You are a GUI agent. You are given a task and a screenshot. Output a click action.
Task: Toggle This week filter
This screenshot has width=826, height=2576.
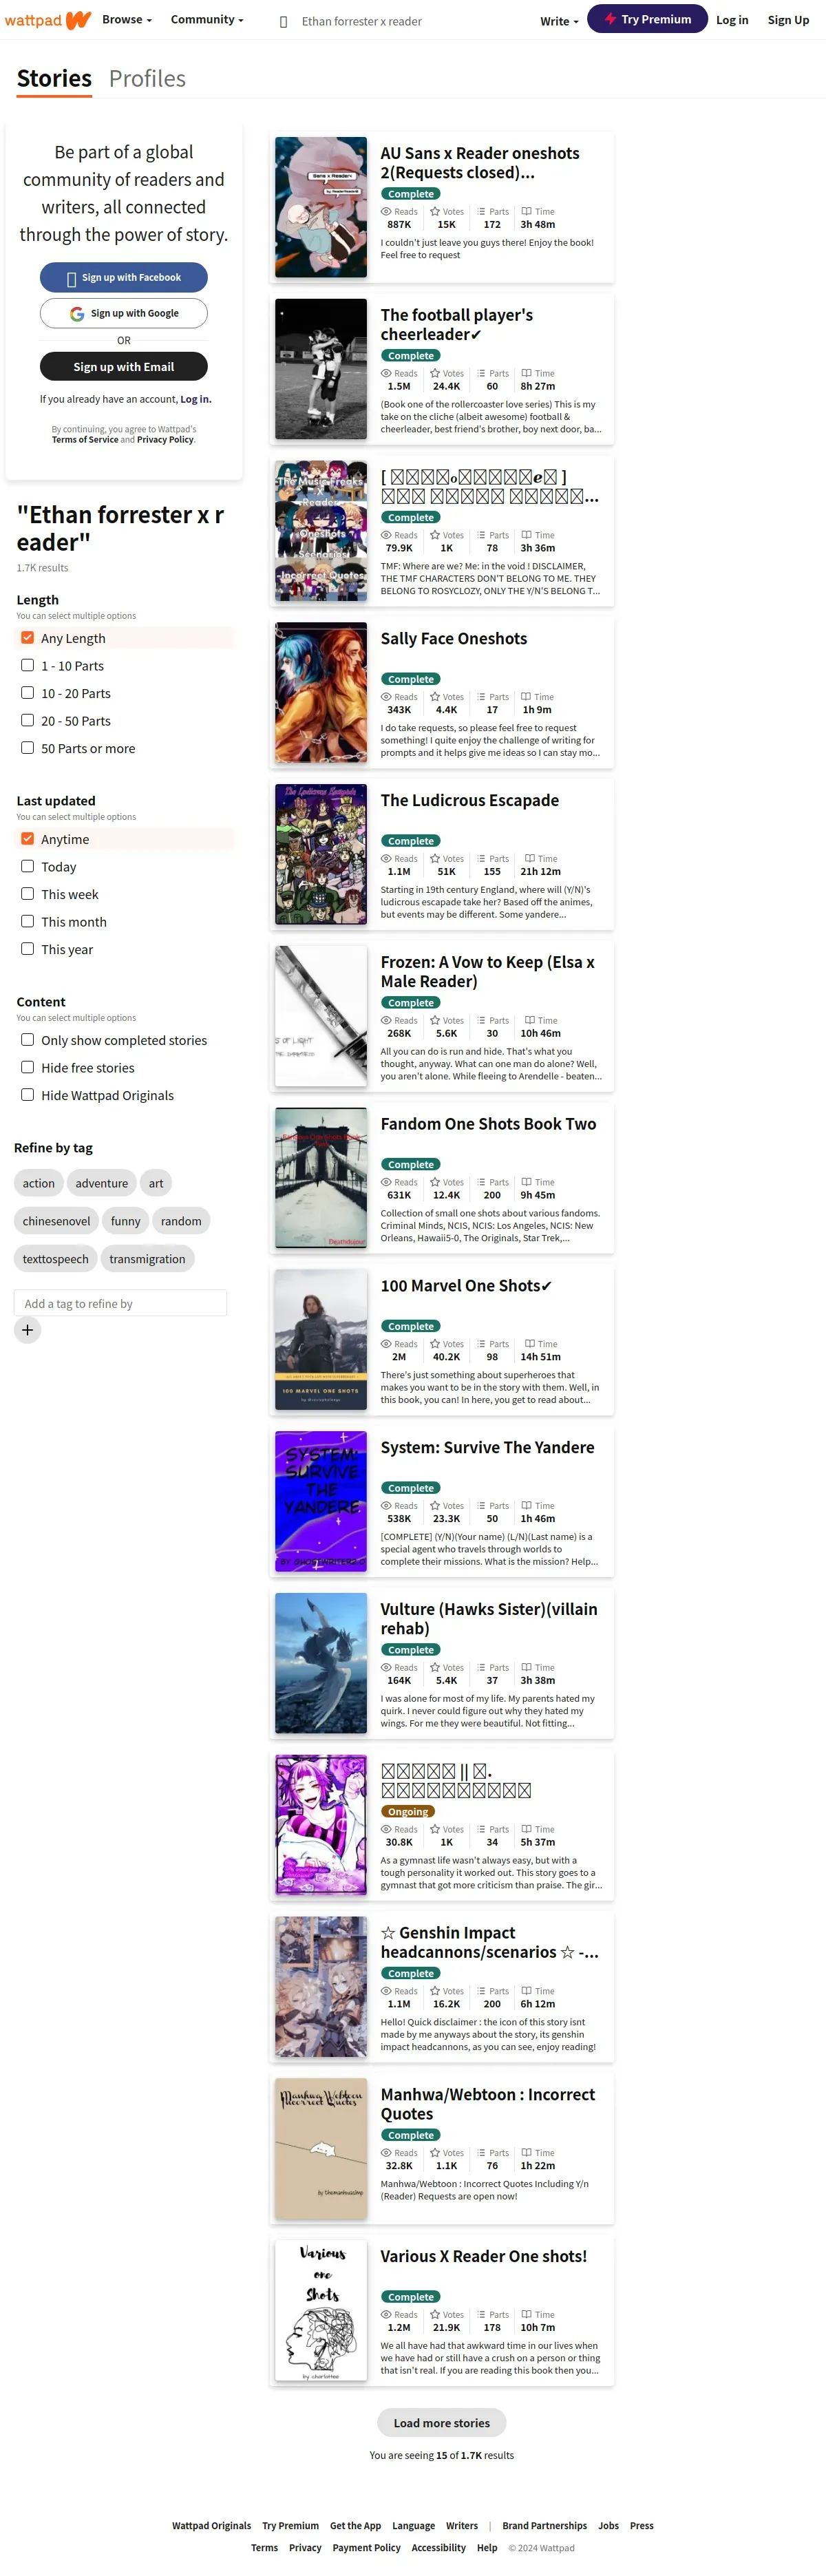28,894
